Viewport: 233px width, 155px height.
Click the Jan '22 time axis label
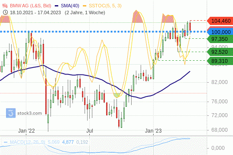[x=26, y=131]
